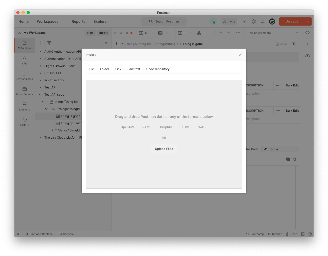Close the Import dialog
The width and height of the screenshot is (328, 256).
[240, 55]
